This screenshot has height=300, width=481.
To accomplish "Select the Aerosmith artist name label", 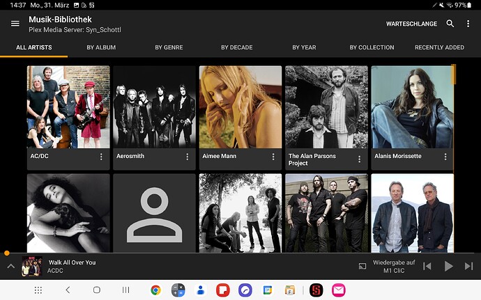I will pyautogui.click(x=130, y=156).
